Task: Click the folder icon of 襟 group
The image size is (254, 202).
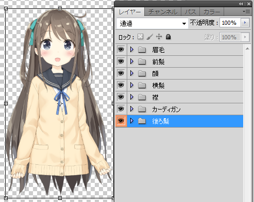Action: point(142,97)
